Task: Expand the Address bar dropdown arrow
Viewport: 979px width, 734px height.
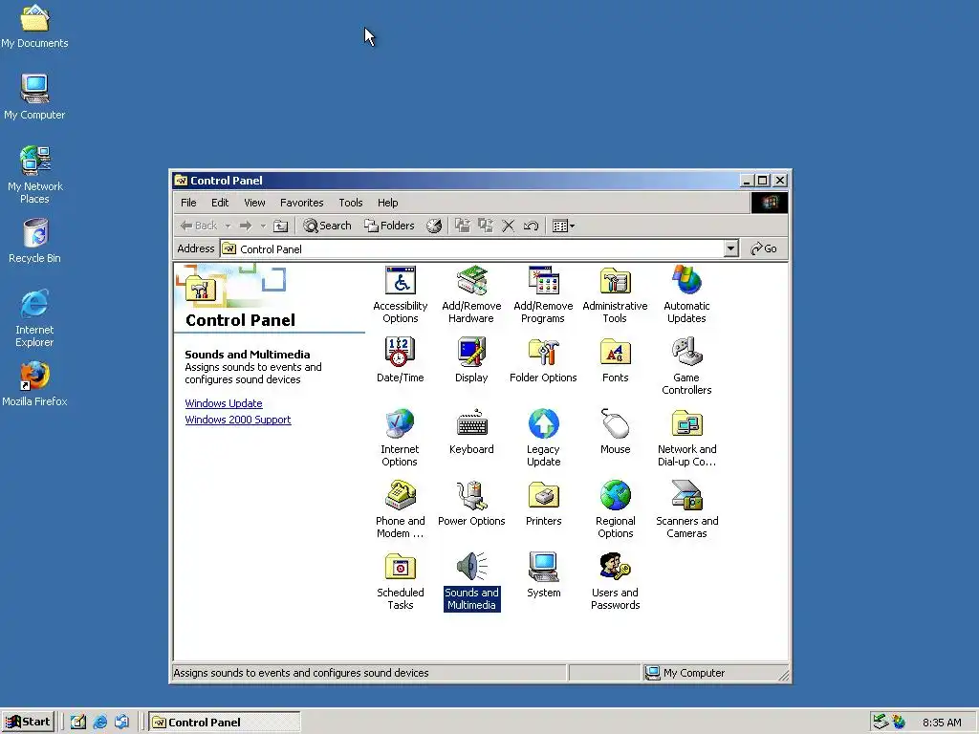Action: [731, 249]
